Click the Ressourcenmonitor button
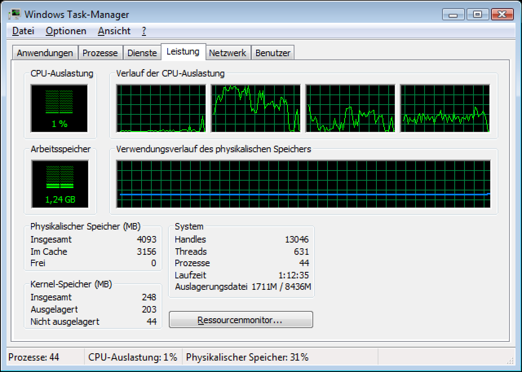The image size is (522, 372). point(241,320)
